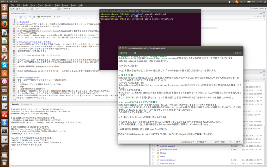Viewport: 267px width, 167px height.
Task: Check the pass-database.kdbx checkbox
Action: (153, 150)
